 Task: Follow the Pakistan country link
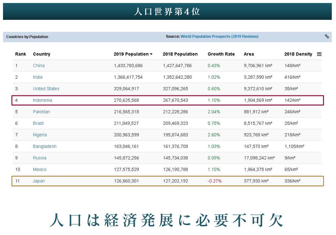[41, 112]
